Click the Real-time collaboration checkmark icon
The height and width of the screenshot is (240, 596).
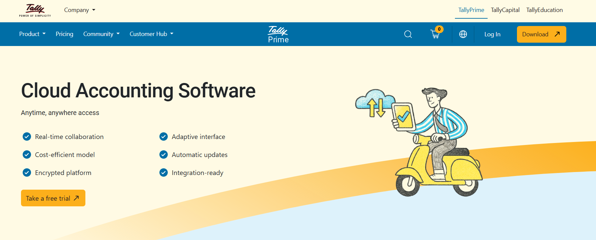point(27,137)
